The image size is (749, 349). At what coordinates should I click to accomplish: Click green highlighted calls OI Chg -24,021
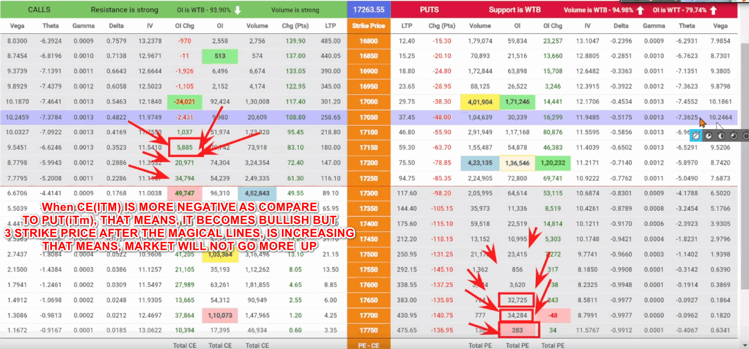[x=184, y=102]
